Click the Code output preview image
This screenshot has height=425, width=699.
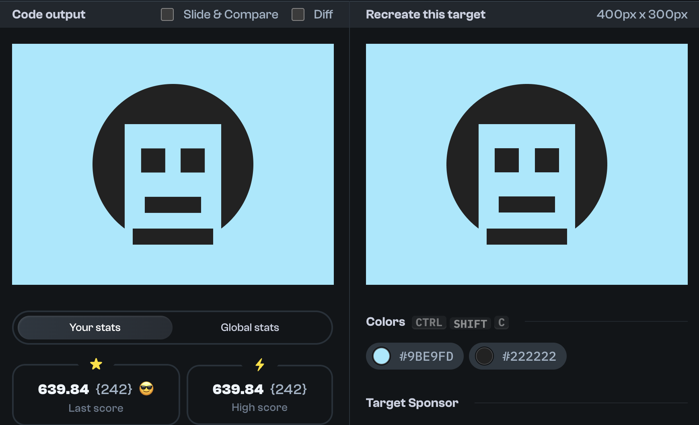[x=173, y=164]
